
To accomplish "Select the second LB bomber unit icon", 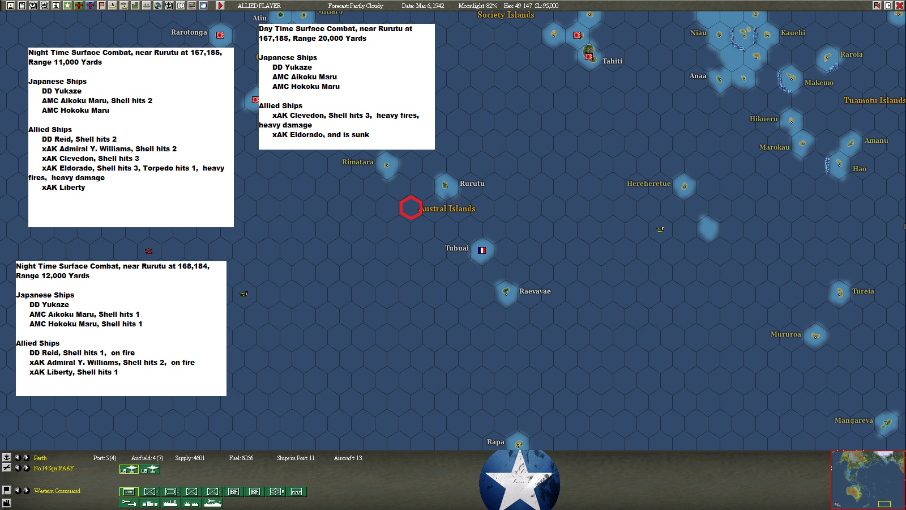I will point(150,469).
